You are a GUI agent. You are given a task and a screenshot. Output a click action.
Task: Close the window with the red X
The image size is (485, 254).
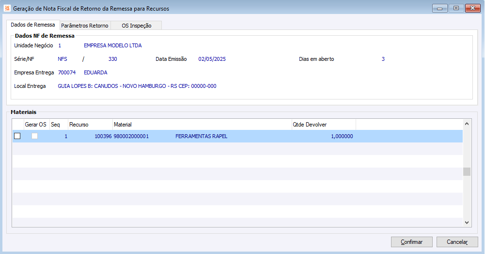tap(472, 8)
